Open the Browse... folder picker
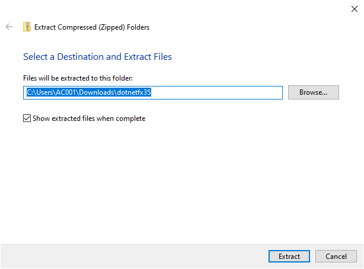This screenshot has width=364, height=269. [x=313, y=92]
